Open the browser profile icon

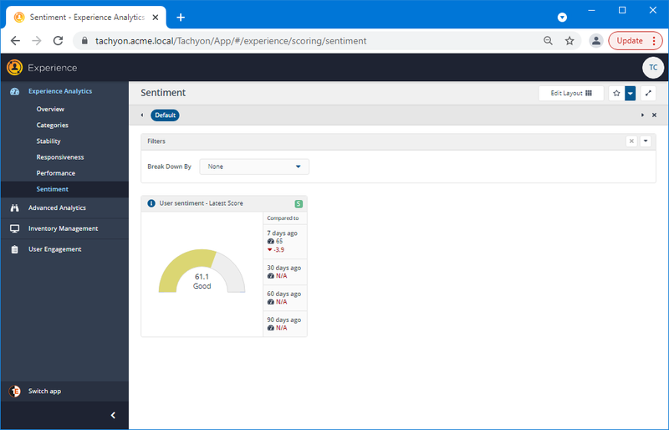click(596, 40)
